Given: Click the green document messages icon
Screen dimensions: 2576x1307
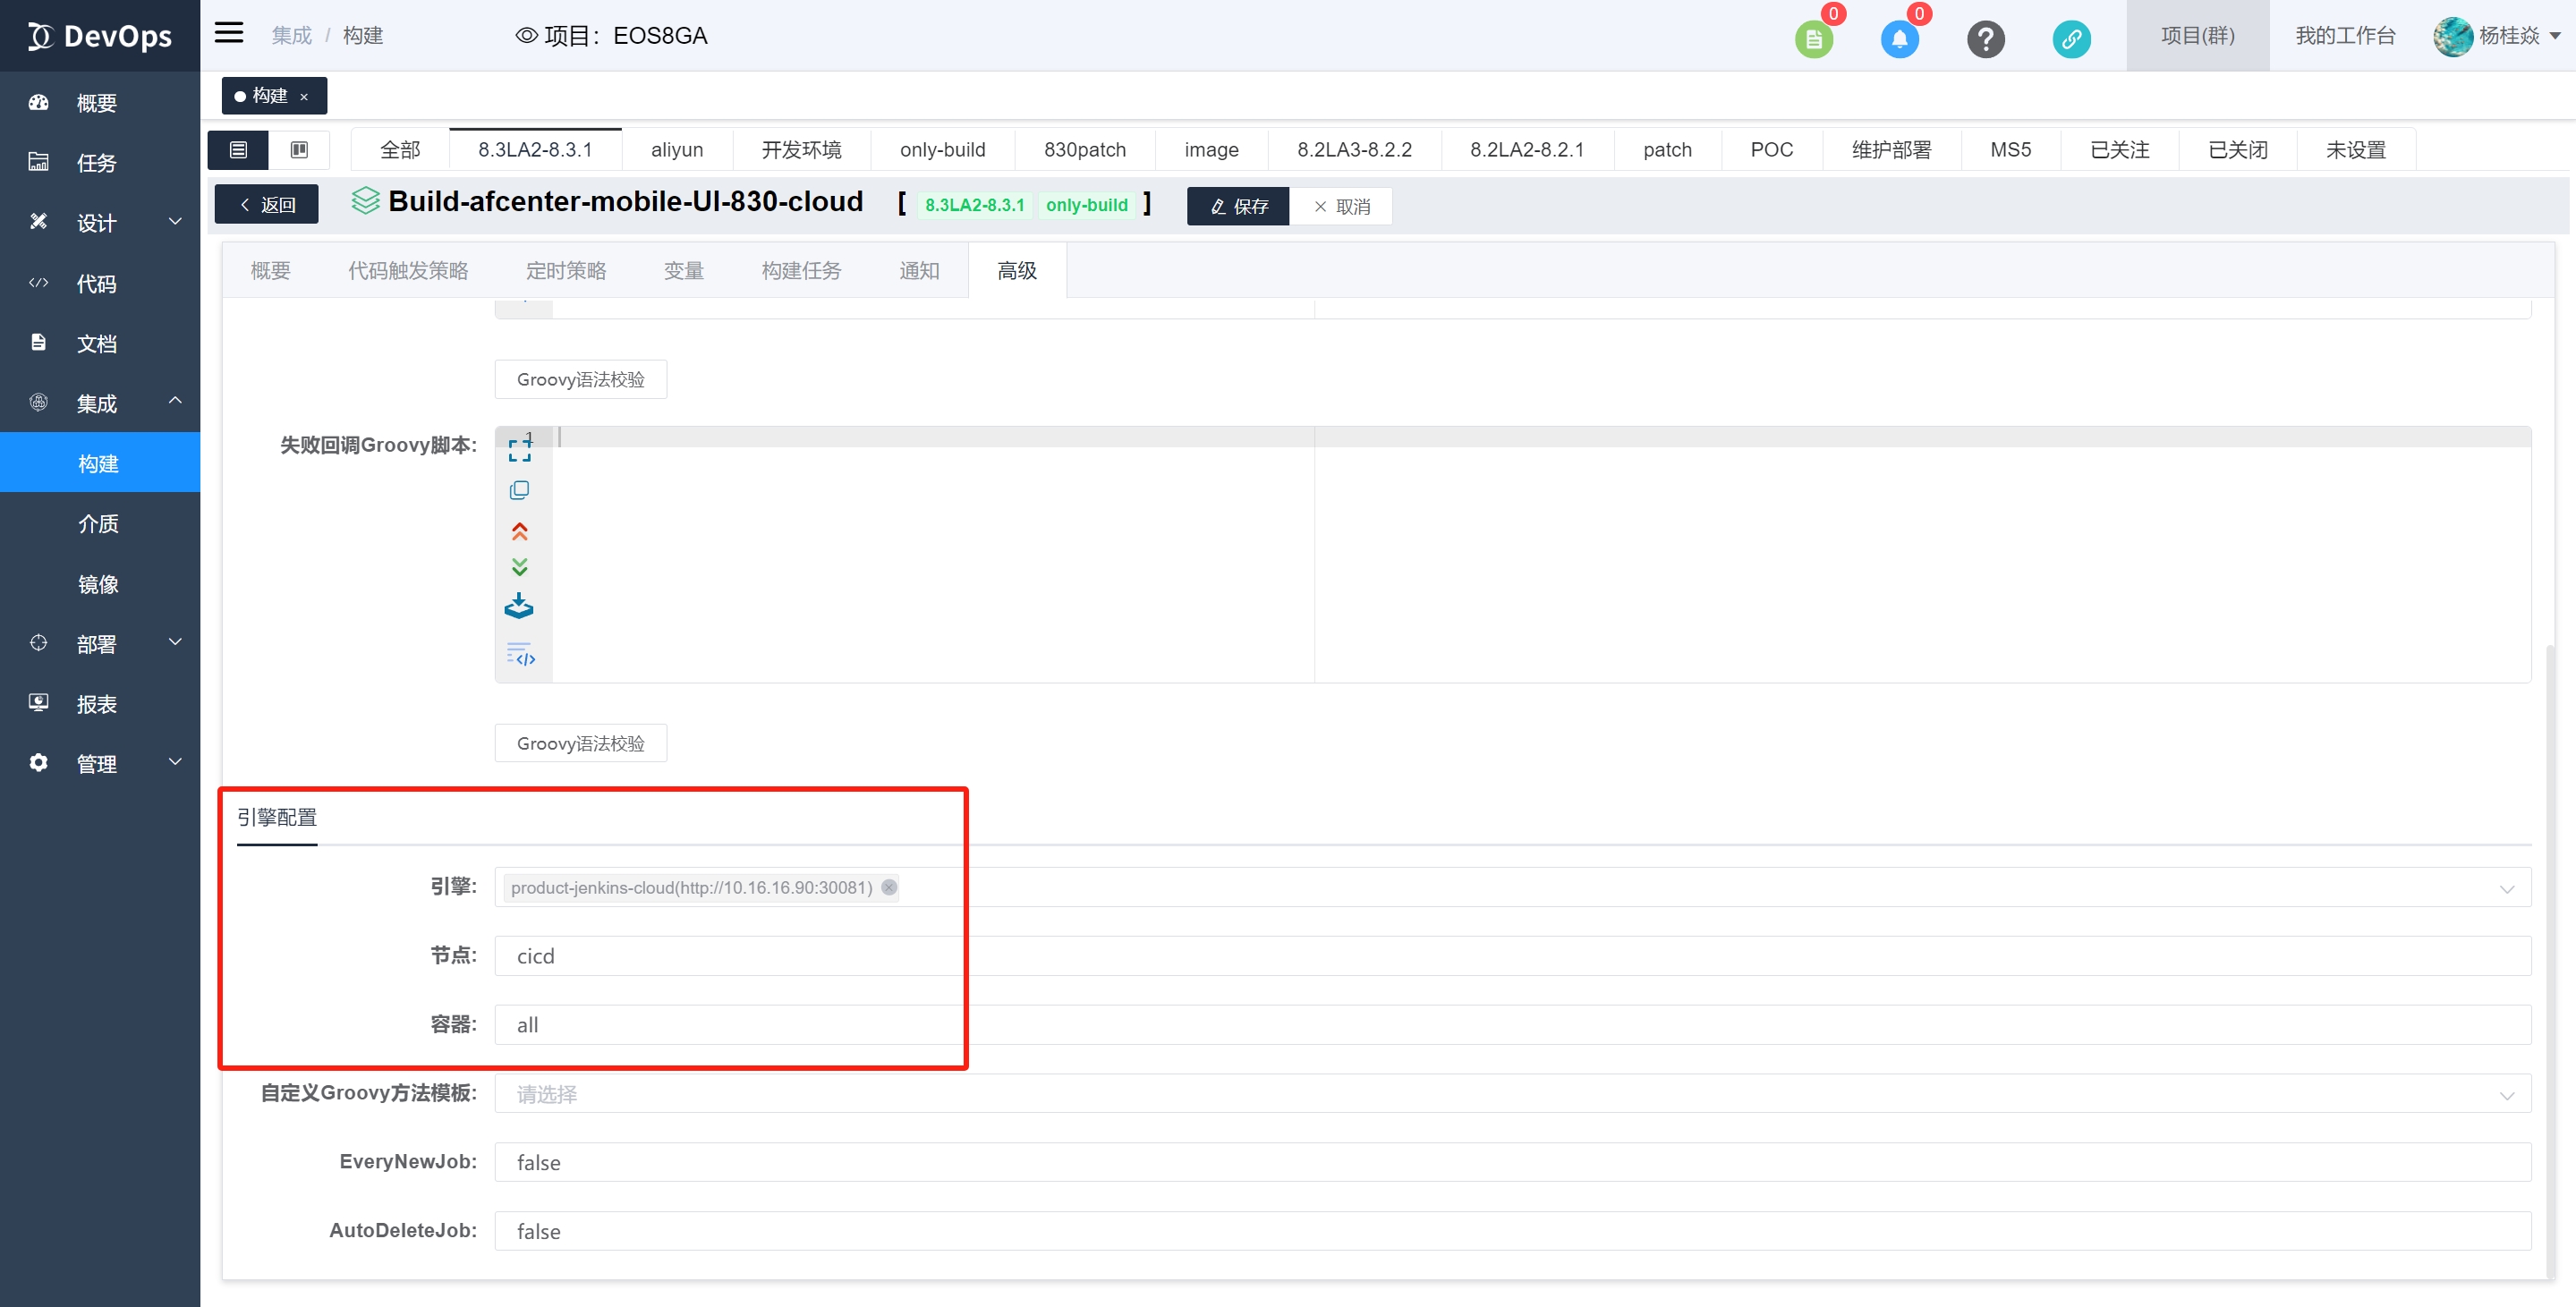Looking at the screenshot, I should [1813, 39].
